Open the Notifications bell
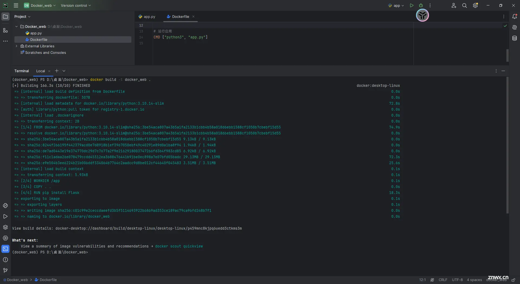The image size is (520, 284). (x=515, y=16)
